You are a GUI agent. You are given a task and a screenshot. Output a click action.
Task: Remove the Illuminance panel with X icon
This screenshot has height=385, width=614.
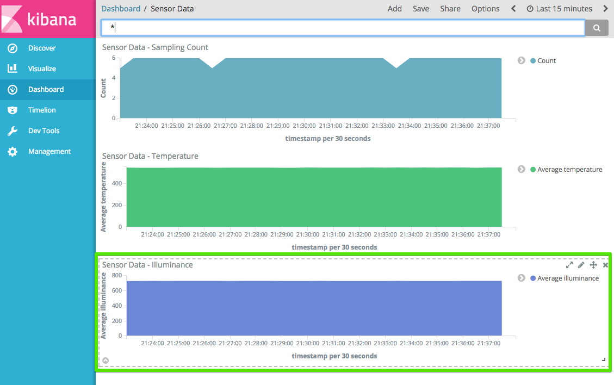[605, 265]
